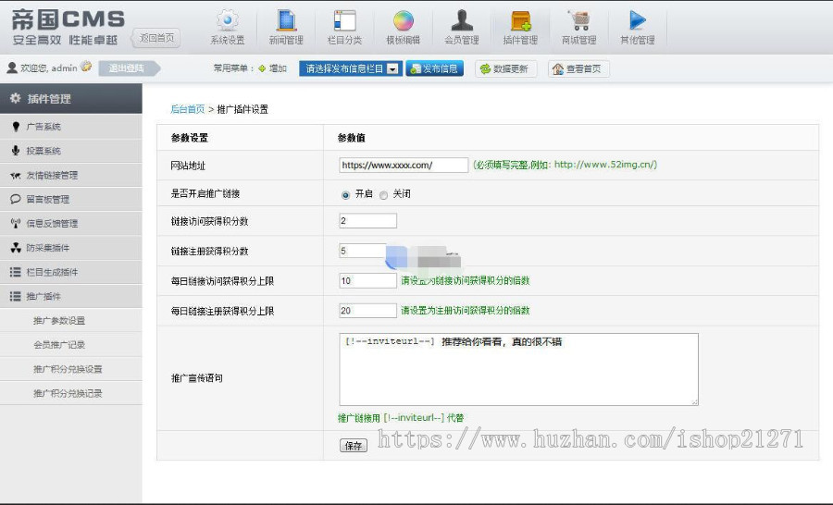Open 新闻管理 document icon

pos(286,20)
